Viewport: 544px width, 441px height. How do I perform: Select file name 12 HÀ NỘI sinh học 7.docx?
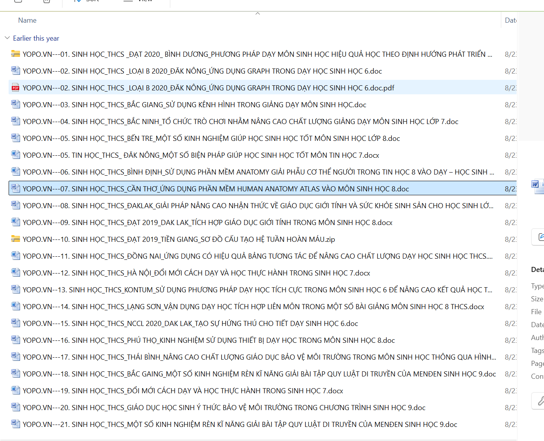point(196,273)
